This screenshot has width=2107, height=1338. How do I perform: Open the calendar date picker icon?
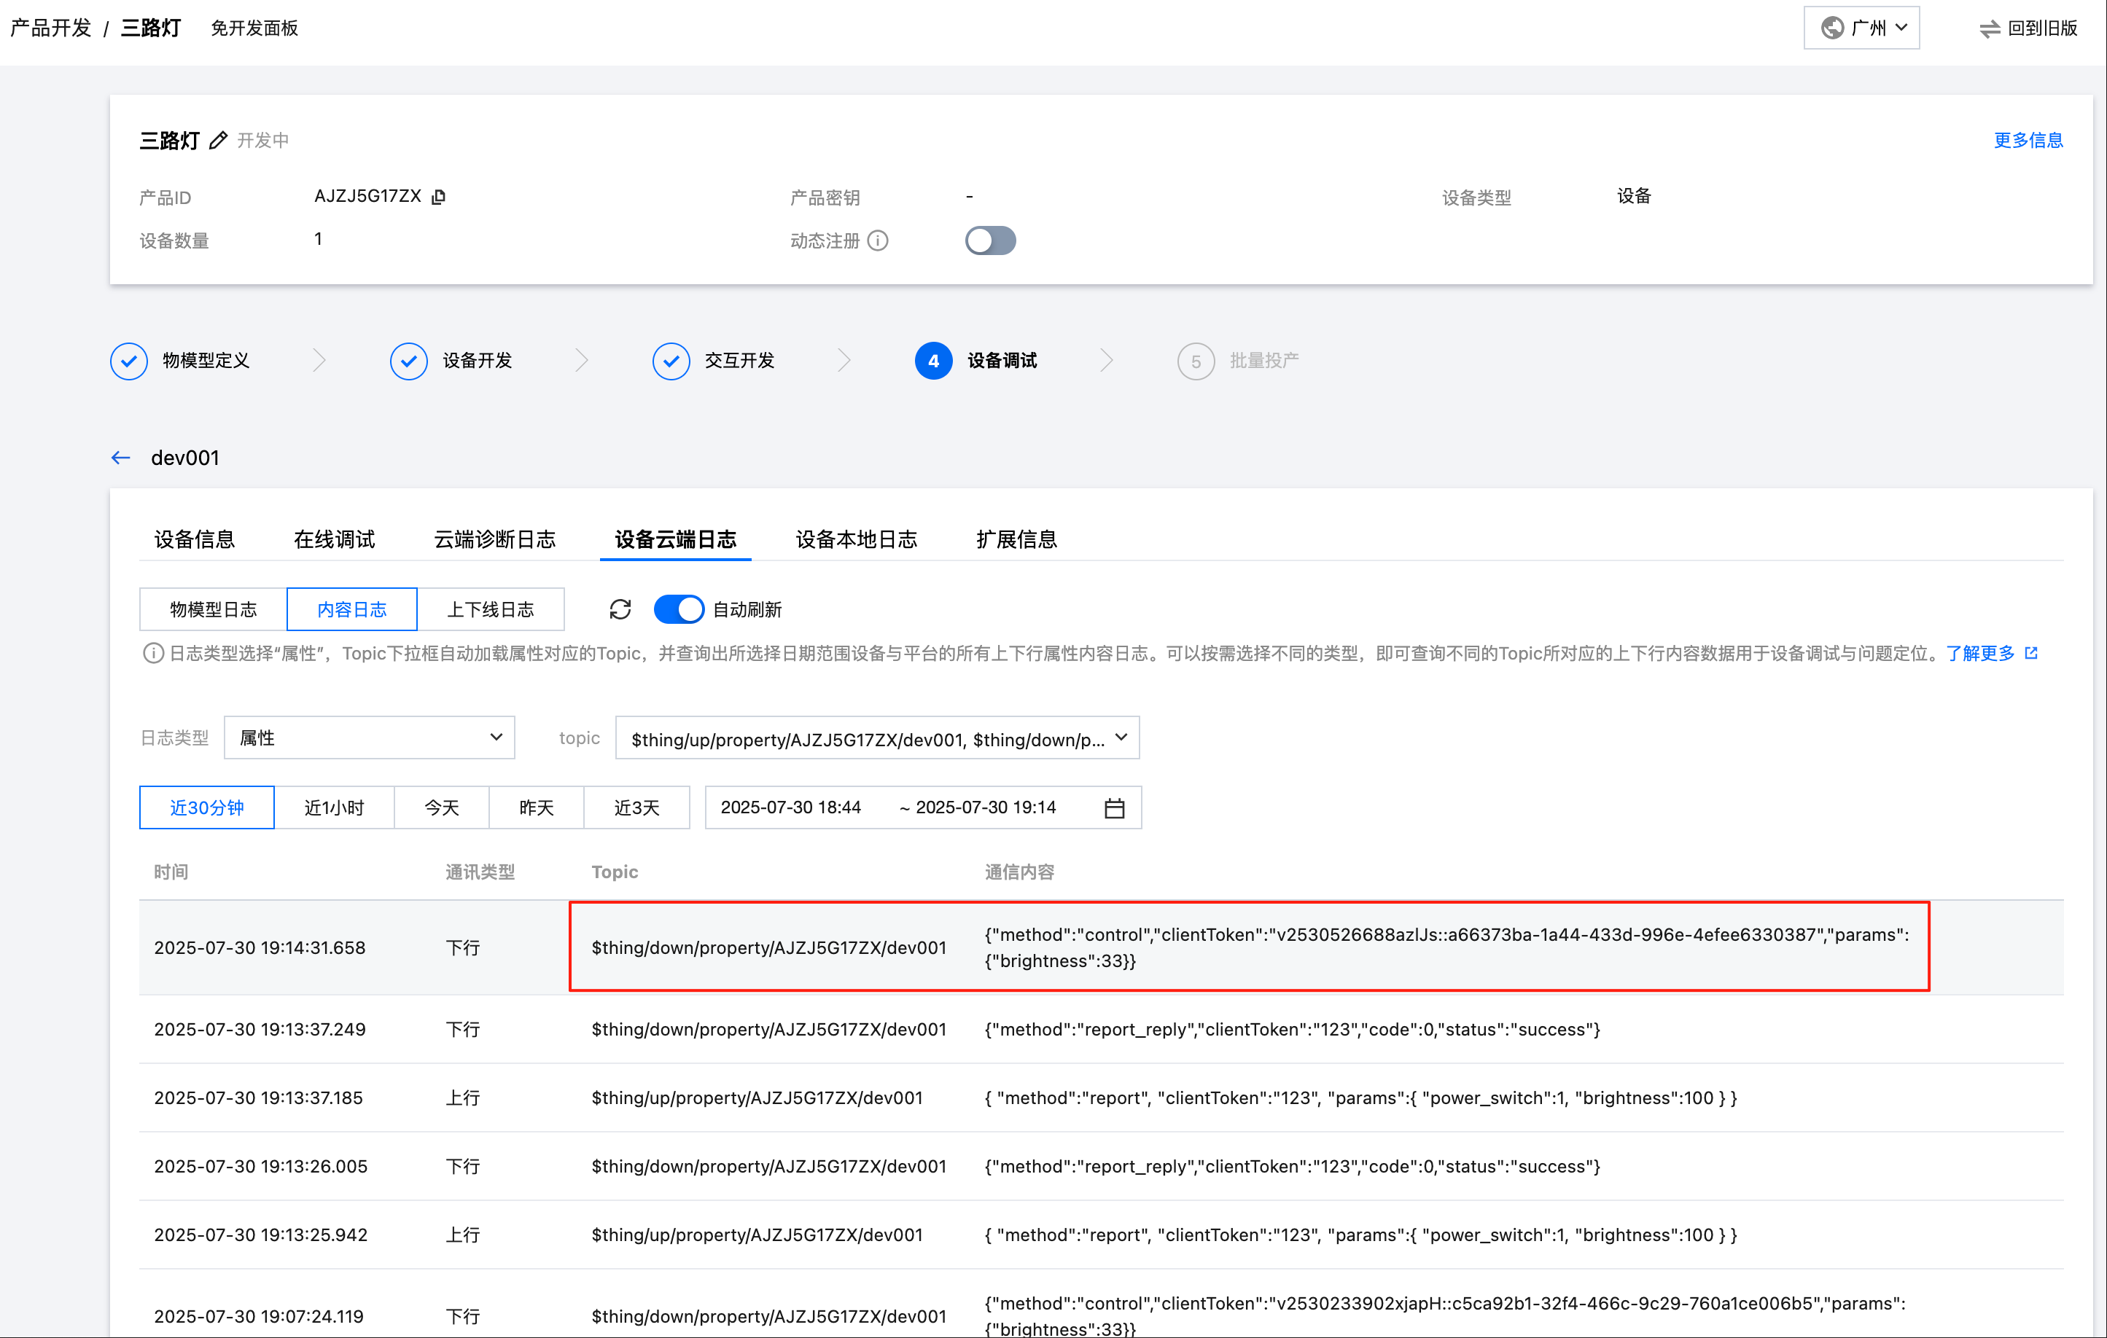coord(1114,808)
